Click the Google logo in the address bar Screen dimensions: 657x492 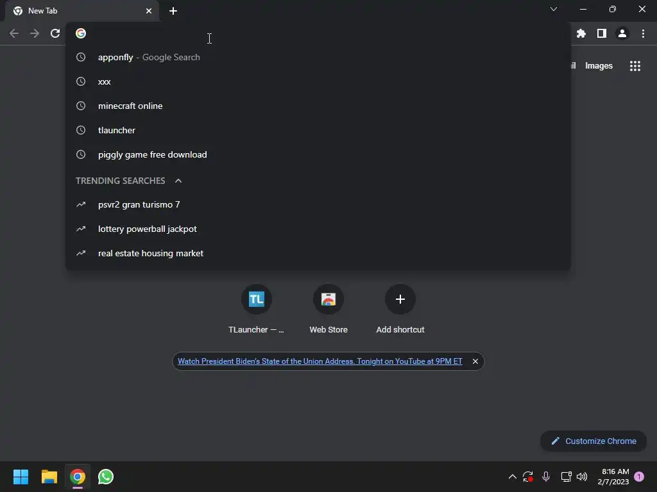tap(81, 33)
